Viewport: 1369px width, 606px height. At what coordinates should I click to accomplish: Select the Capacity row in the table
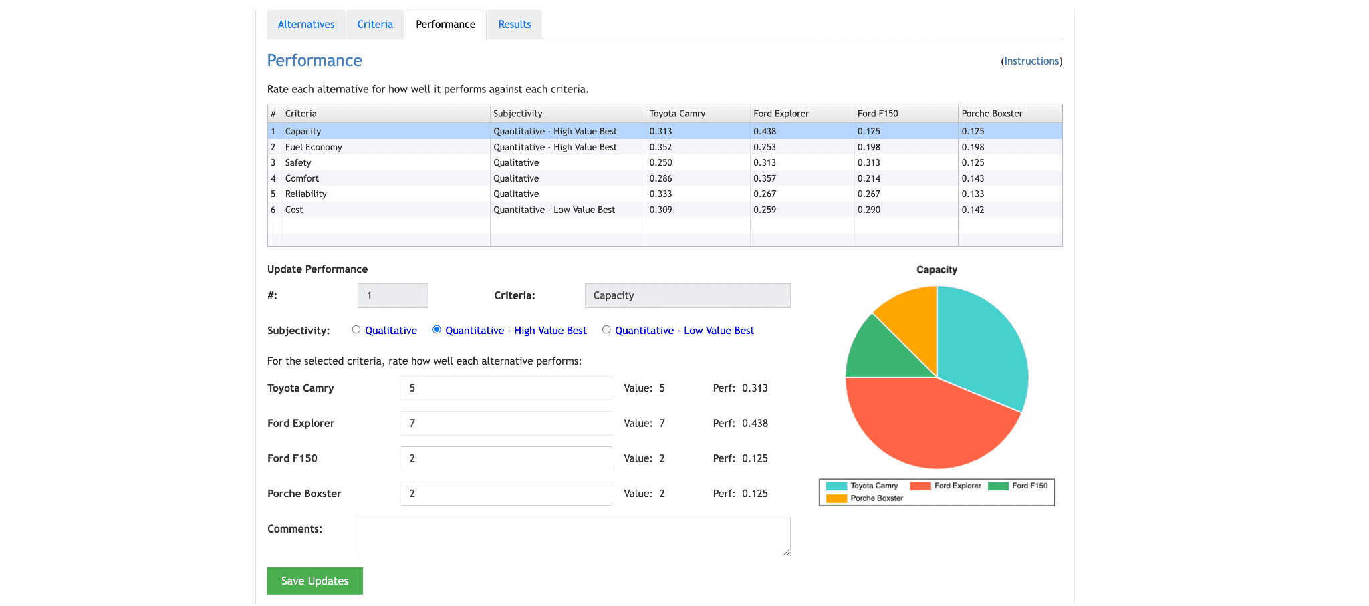click(x=665, y=131)
